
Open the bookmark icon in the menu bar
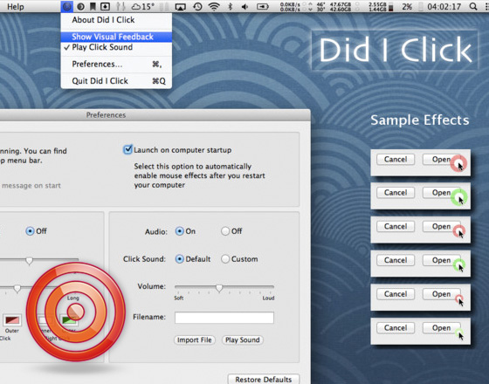click(93, 6)
